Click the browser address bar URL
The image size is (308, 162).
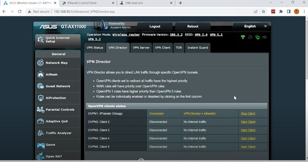tap(84, 12)
